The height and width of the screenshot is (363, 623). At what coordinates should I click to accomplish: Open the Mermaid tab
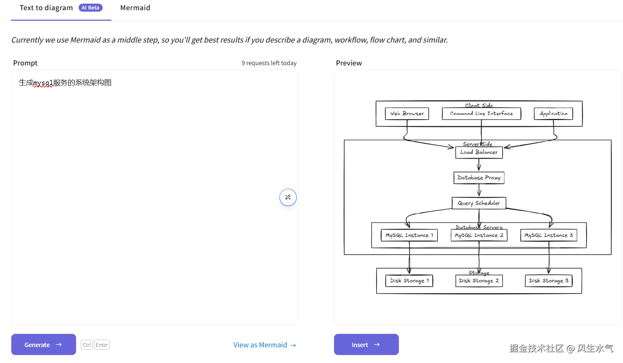135,8
